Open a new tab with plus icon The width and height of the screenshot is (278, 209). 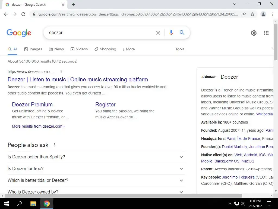coord(73,5)
